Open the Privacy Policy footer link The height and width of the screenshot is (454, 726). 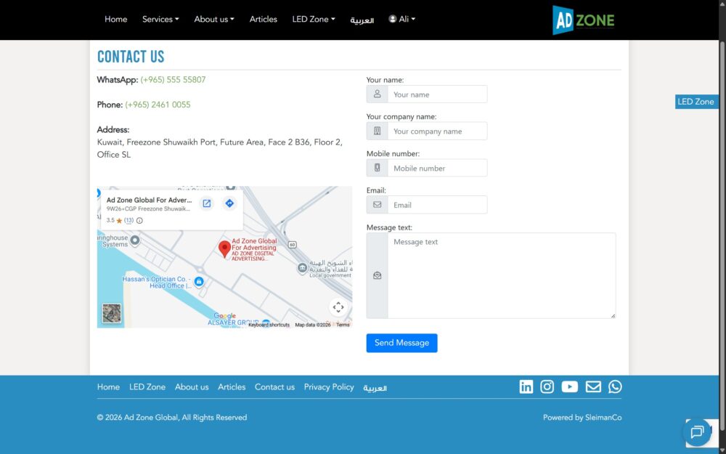tap(329, 387)
